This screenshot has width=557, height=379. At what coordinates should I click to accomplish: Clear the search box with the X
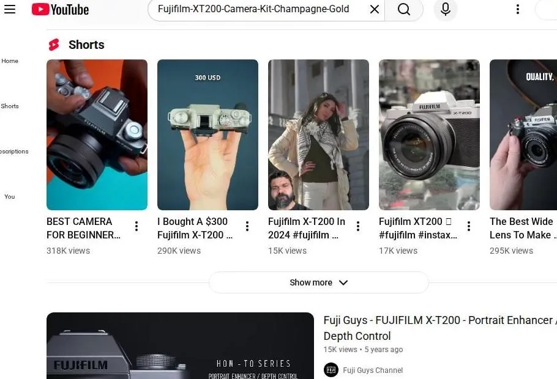[375, 9]
